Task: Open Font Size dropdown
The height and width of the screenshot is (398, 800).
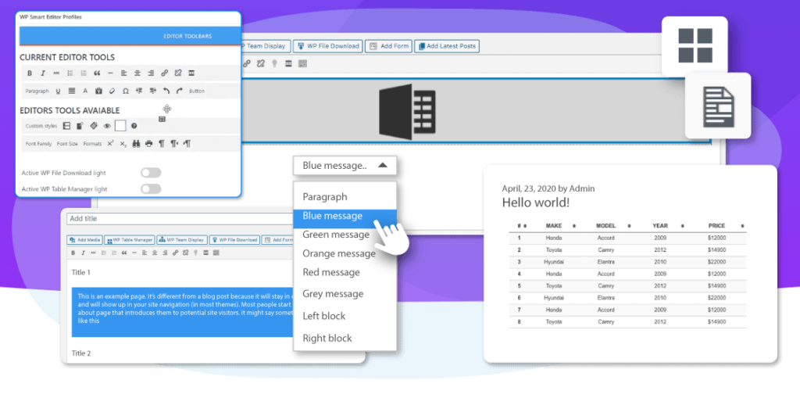Action: tap(67, 144)
